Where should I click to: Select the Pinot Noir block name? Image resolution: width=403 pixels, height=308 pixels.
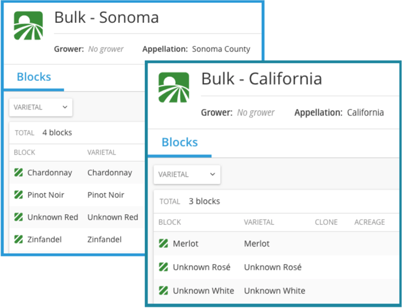[x=46, y=195]
